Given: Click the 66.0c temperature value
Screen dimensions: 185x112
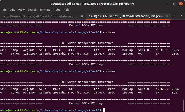Looking at the screenshot, I should [x=15, y=93].
